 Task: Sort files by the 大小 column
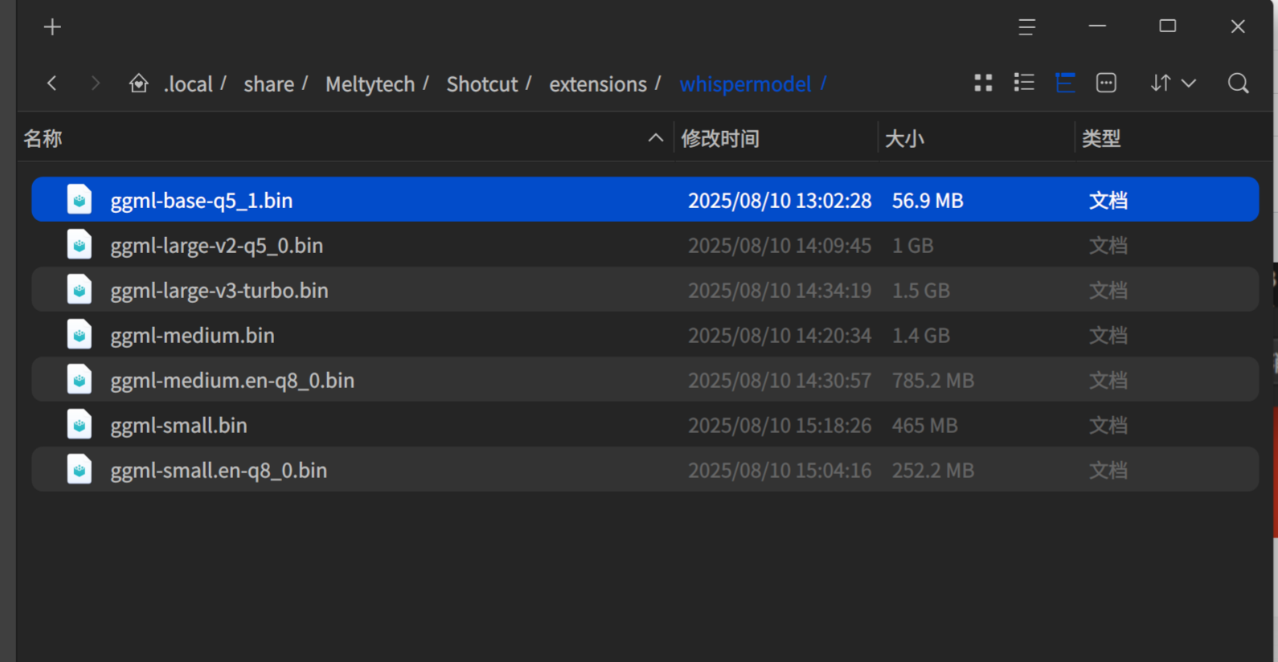976,138
